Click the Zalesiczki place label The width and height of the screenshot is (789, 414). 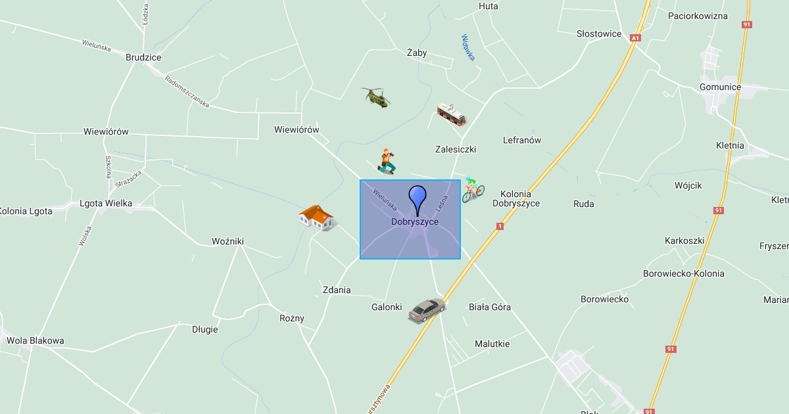click(x=456, y=149)
